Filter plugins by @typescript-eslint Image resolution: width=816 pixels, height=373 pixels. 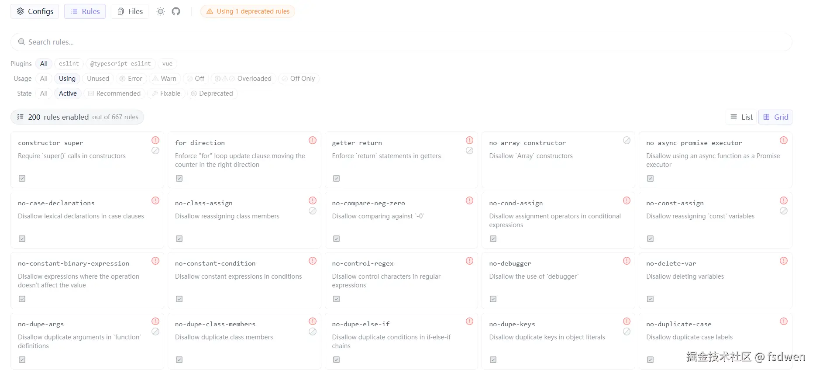coord(121,64)
